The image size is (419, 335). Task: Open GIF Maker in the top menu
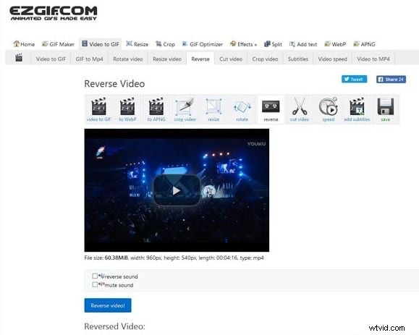coord(58,44)
